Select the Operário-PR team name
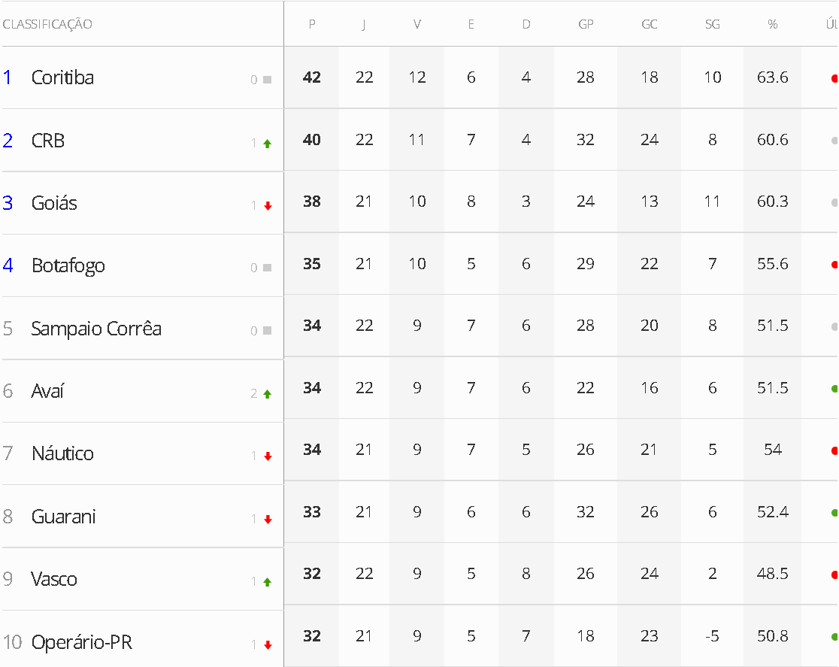 pos(82,643)
